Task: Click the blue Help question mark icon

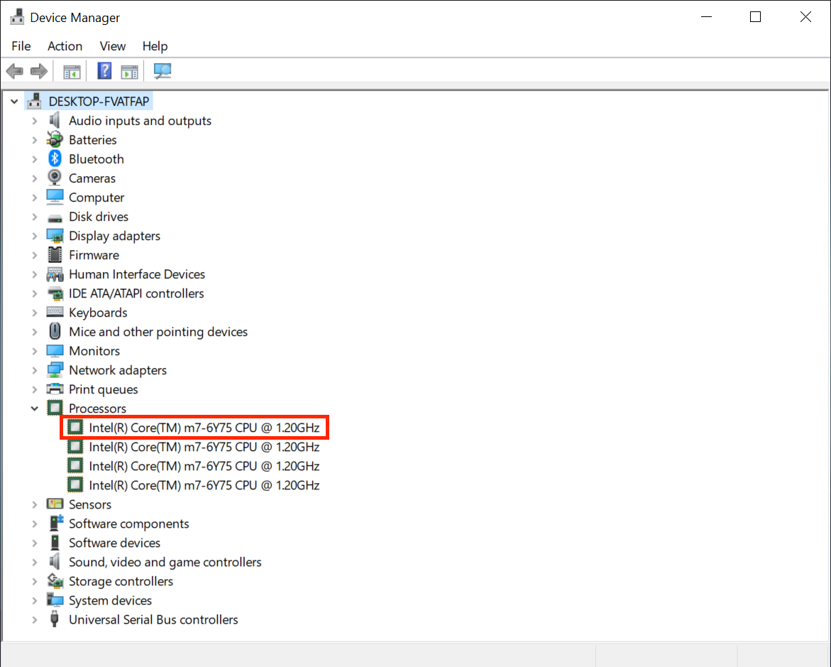Action: 104,71
